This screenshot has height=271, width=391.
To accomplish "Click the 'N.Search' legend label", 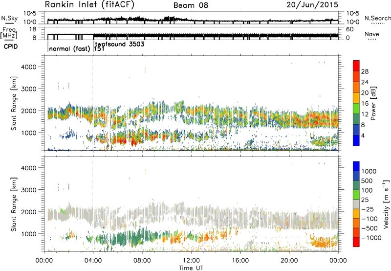I will (377, 18).
